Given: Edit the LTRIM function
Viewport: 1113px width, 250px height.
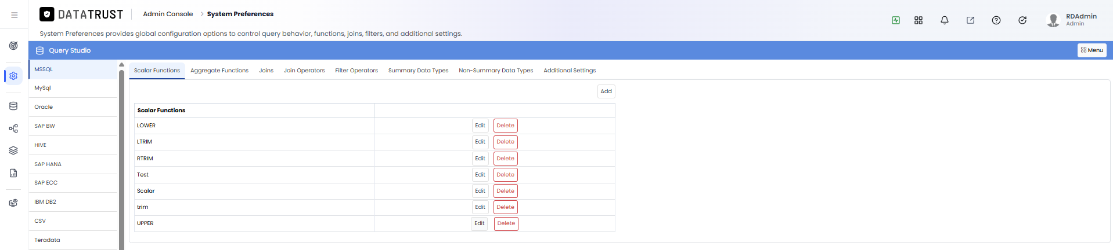Looking at the screenshot, I should [480, 142].
